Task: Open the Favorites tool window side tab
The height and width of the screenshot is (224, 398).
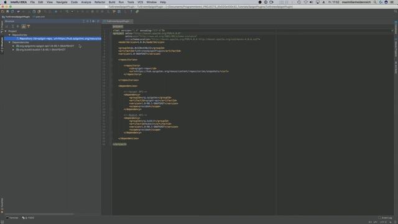Action: click(2, 205)
